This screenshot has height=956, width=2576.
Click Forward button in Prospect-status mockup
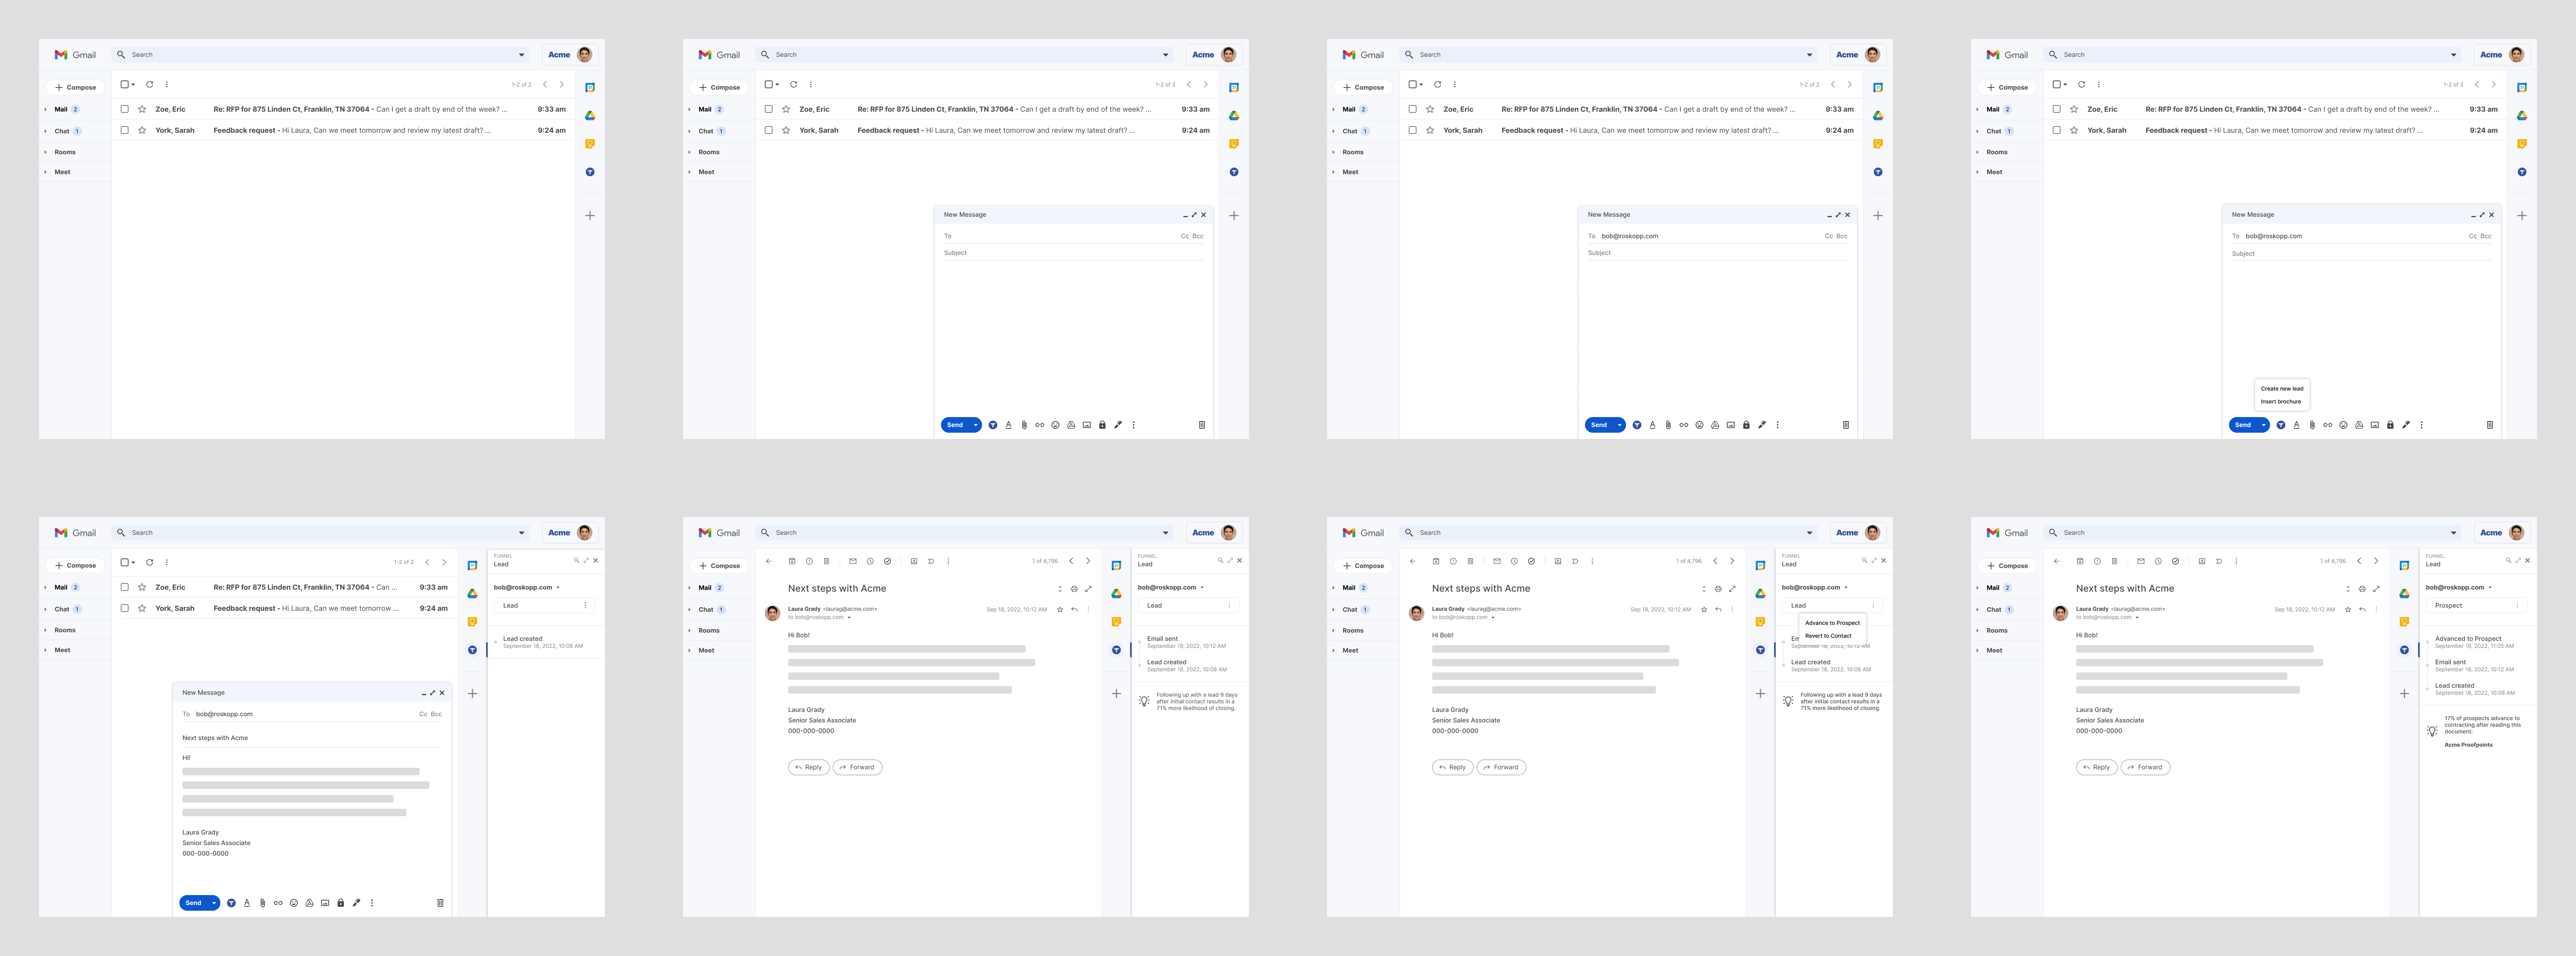(2145, 767)
